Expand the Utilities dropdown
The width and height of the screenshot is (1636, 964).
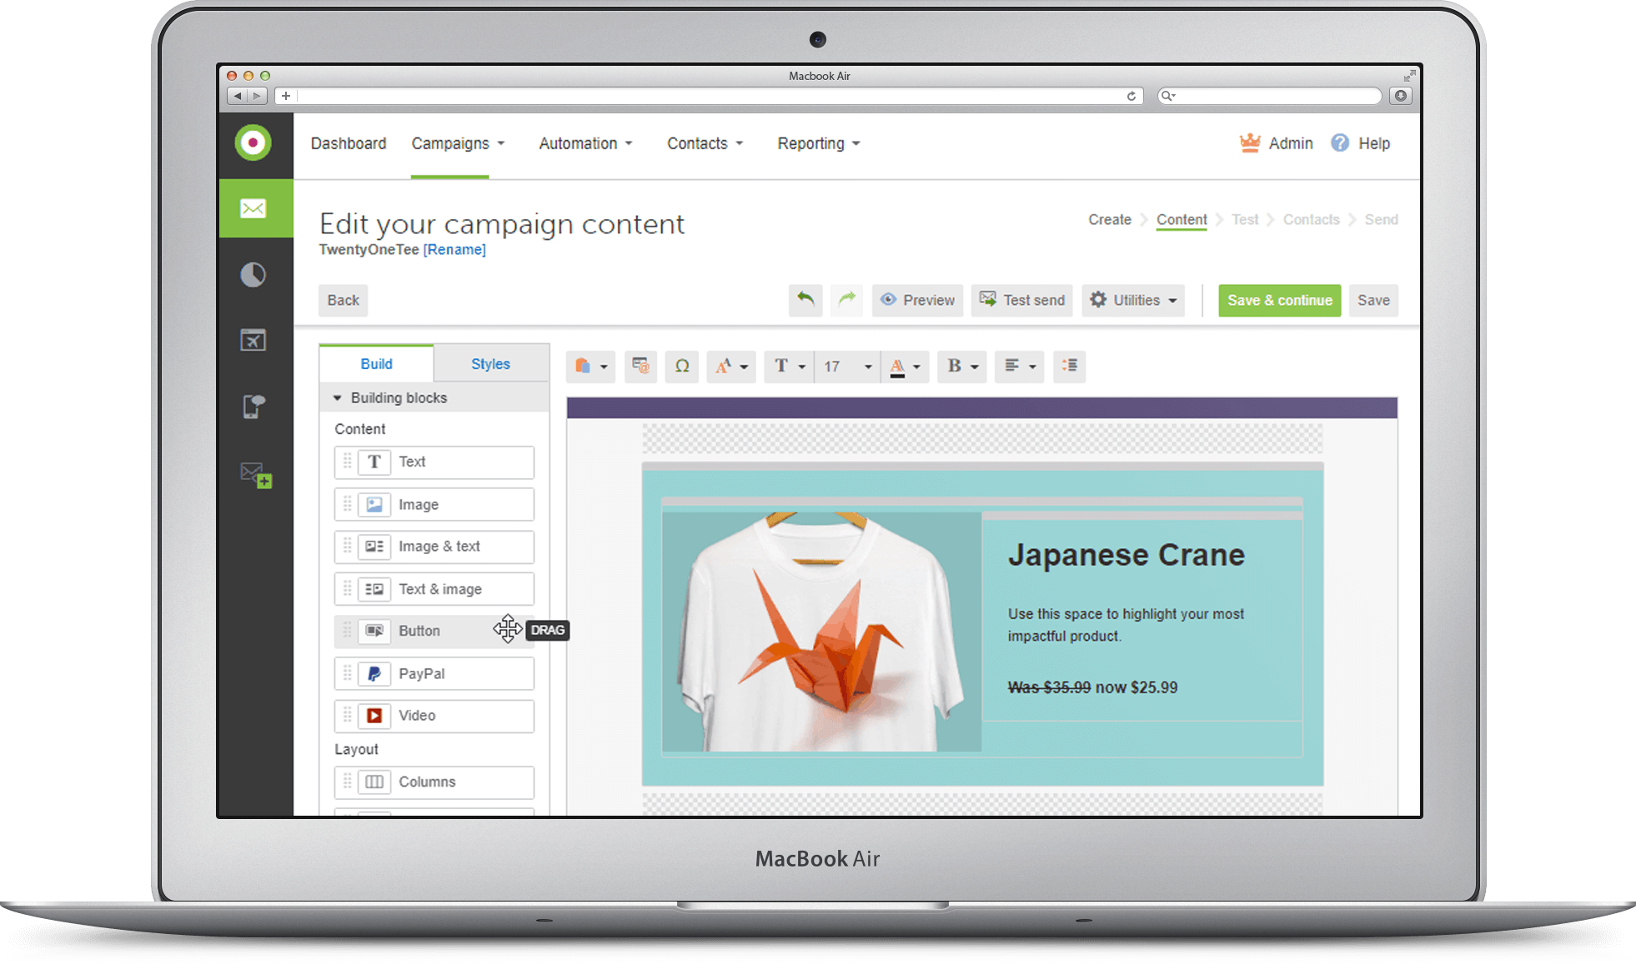tap(1134, 300)
